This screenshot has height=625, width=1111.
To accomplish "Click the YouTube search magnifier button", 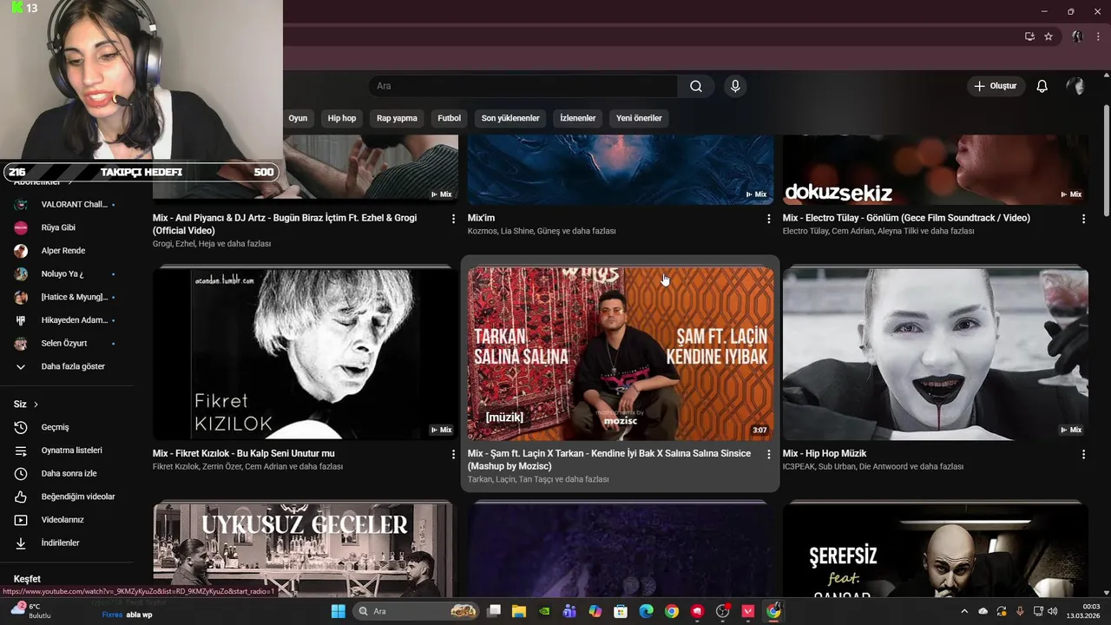I will point(695,86).
